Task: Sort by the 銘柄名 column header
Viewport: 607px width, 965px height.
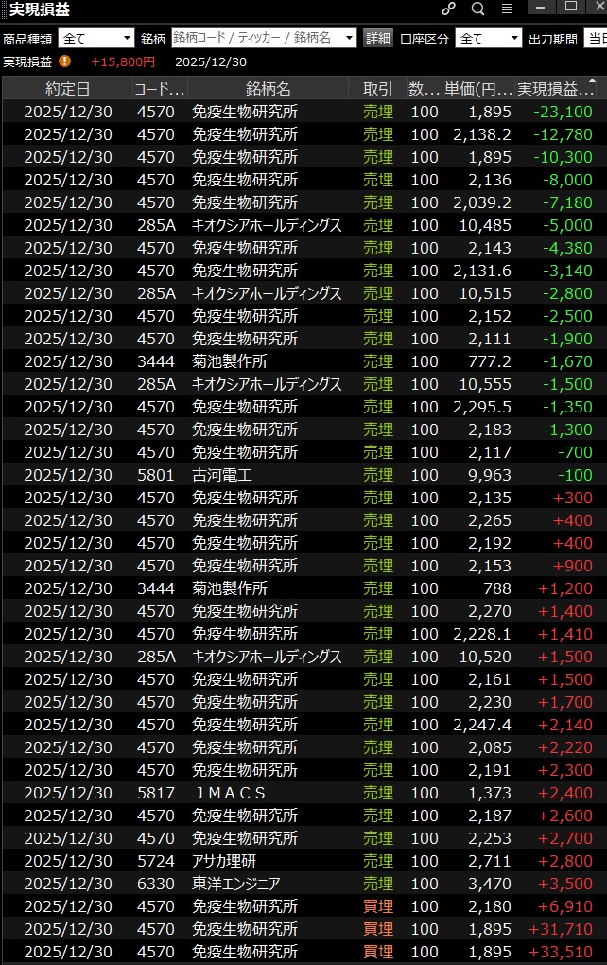Action: (269, 89)
